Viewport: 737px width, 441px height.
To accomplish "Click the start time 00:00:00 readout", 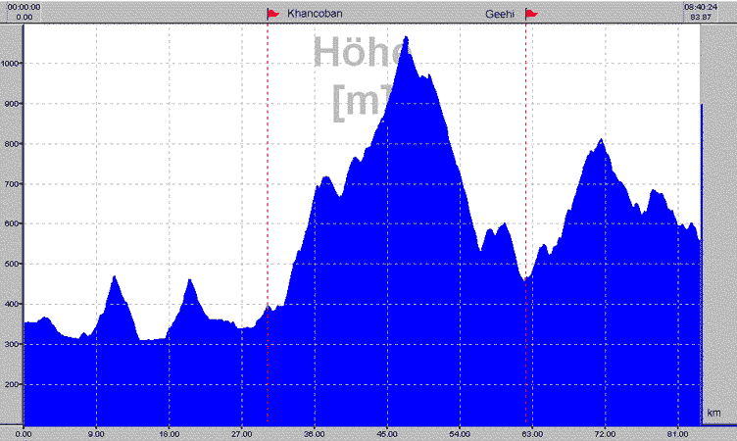I will click(24, 6).
